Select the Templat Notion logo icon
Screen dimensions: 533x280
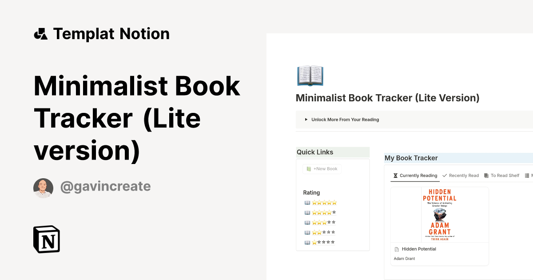click(40, 33)
